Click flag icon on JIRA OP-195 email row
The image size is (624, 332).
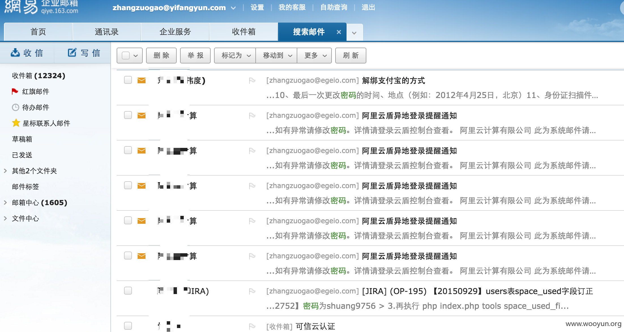(x=252, y=291)
